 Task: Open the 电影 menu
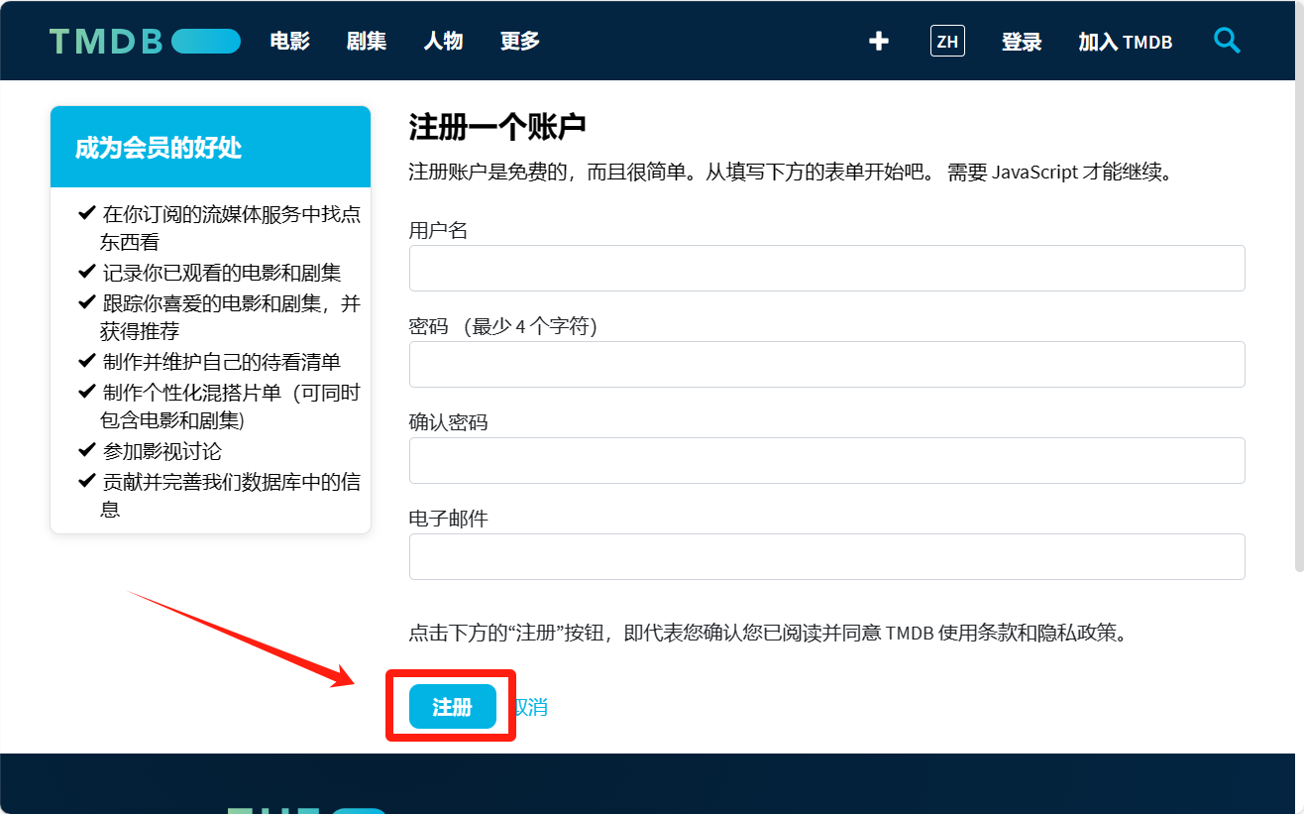[290, 41]
